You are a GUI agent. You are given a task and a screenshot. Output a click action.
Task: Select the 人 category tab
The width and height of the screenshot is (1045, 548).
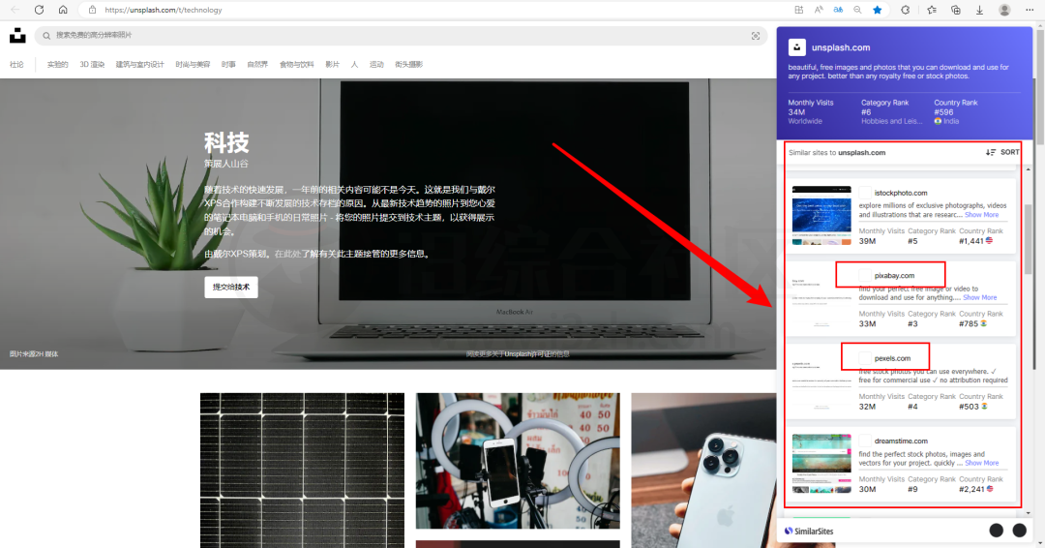(x=354, y=65)
